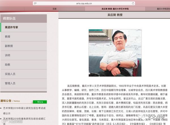Click the professor's portrait photo
The image size is (170, 125).
115,53
